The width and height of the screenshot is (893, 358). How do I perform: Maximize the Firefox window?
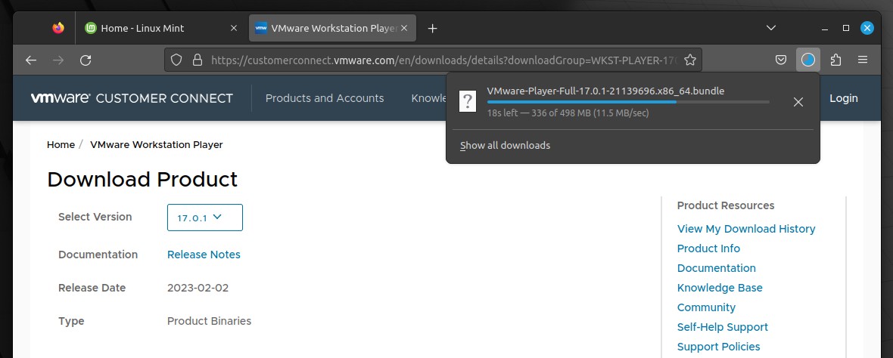(x=846, y=28)
